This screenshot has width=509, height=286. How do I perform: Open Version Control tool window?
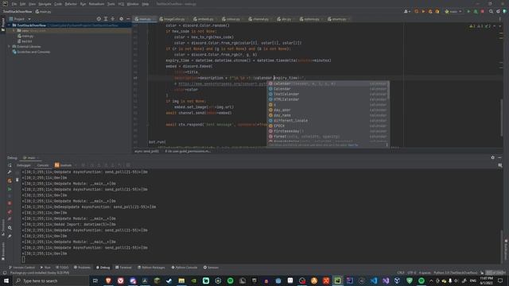[x=21, y=268]
